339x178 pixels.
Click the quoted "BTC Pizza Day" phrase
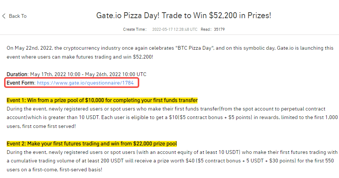click(x=195, y=48)
